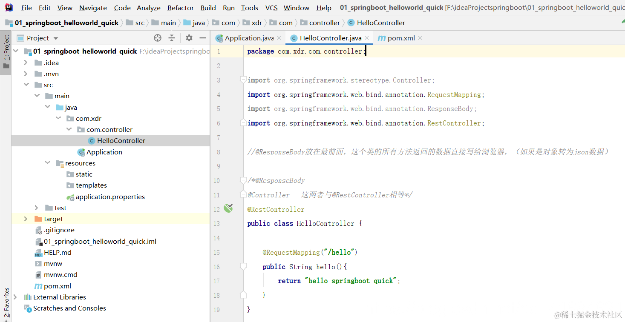
Task: Click the IntelliJ IDEA logo icon
Action: point(9,7)
